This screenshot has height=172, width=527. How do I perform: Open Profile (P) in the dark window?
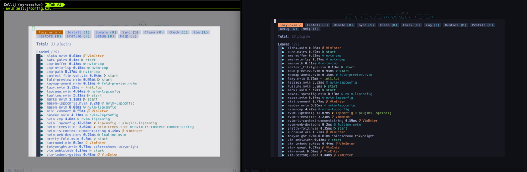tap(482, 25)
